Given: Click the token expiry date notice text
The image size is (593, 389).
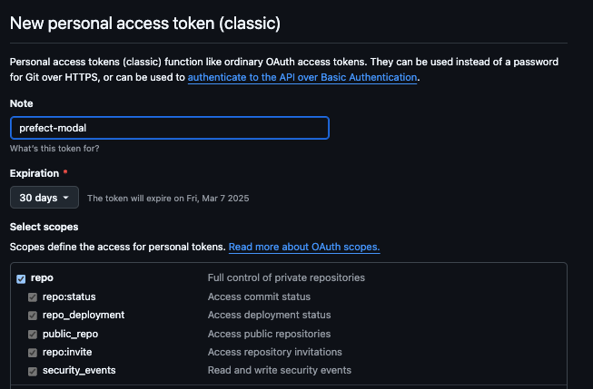Looking at the screenshot, I should point(168,199).
